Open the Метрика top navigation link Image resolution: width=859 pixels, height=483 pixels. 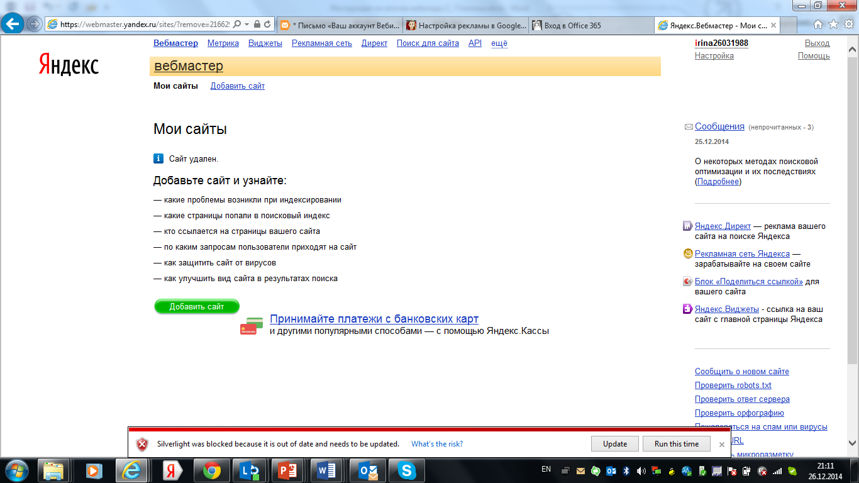[223, 43]
